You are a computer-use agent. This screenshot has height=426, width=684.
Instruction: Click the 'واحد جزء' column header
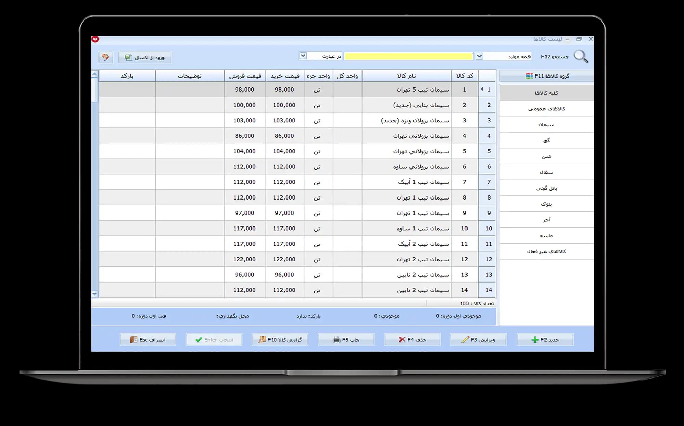[x=318, y=76]
